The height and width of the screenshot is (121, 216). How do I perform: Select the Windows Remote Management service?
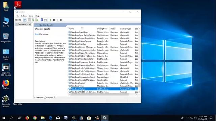click(103, 80)
